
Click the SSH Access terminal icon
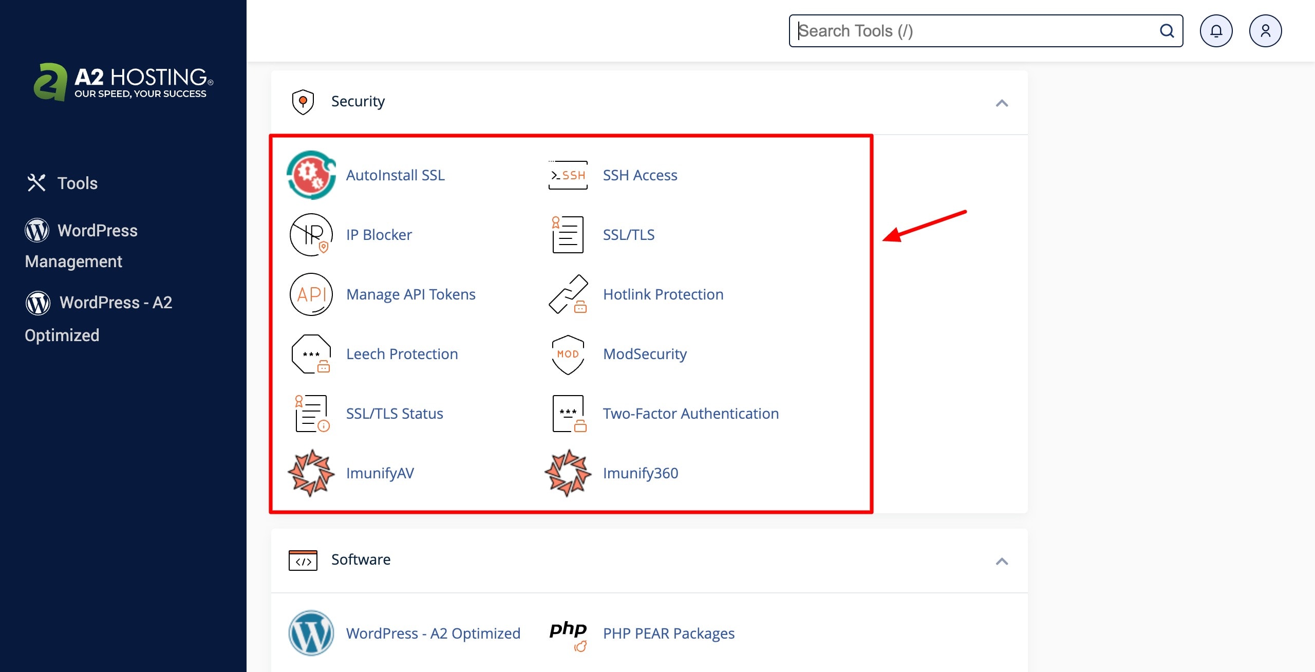[568, 175]
